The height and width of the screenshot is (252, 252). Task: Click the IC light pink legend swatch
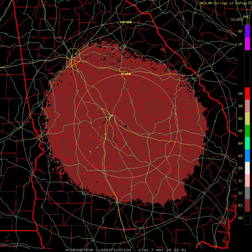247,181
